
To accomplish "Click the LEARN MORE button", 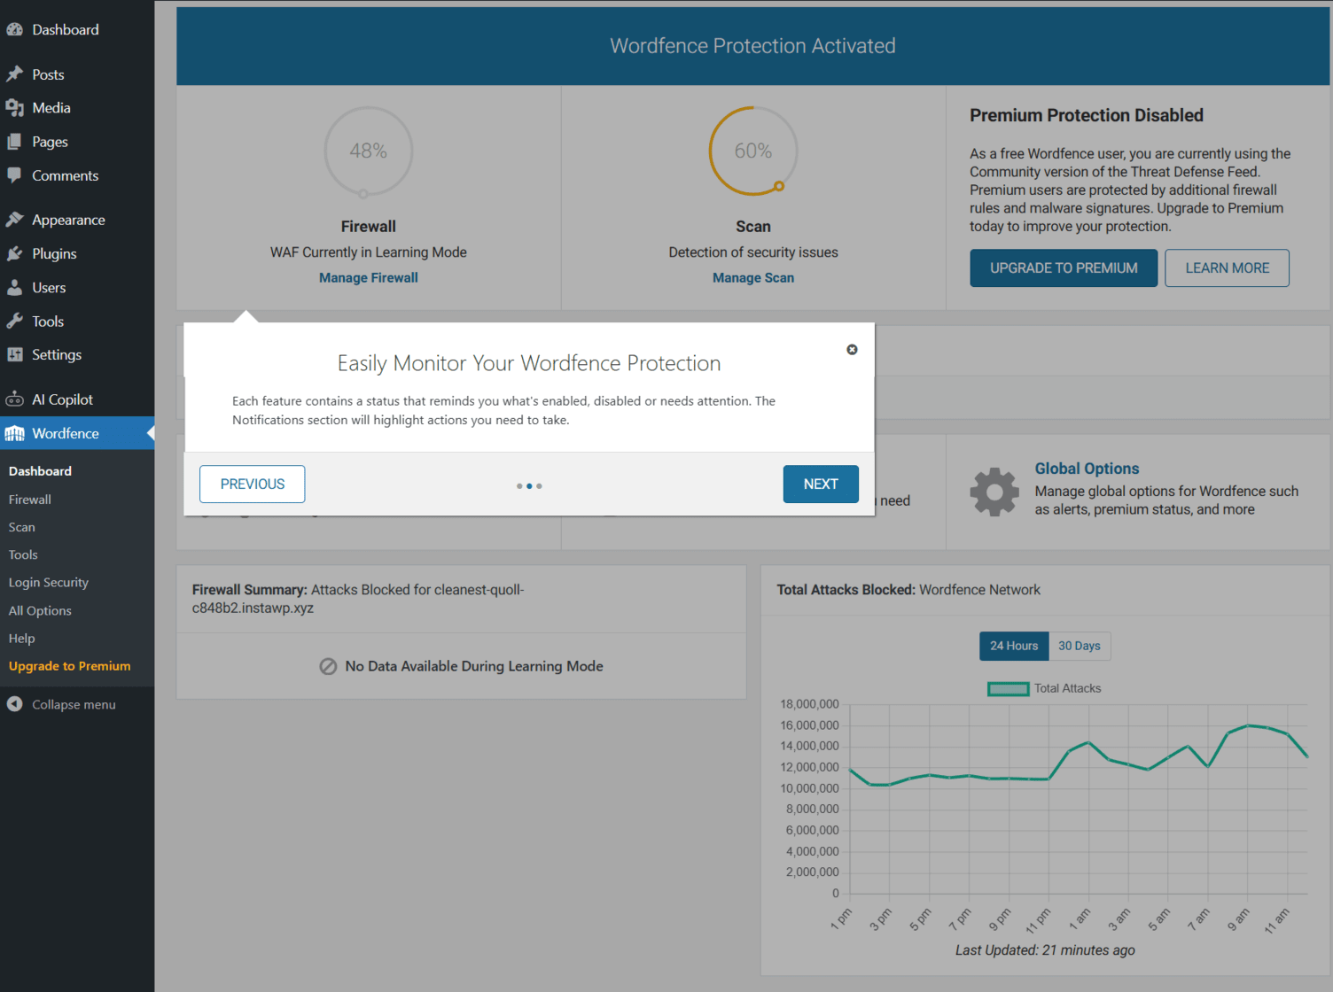I will [x=1227, y=268].
